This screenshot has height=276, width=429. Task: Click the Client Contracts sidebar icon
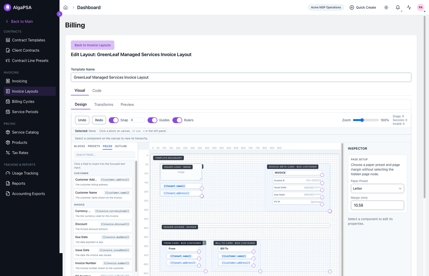[x=8, y=50]
